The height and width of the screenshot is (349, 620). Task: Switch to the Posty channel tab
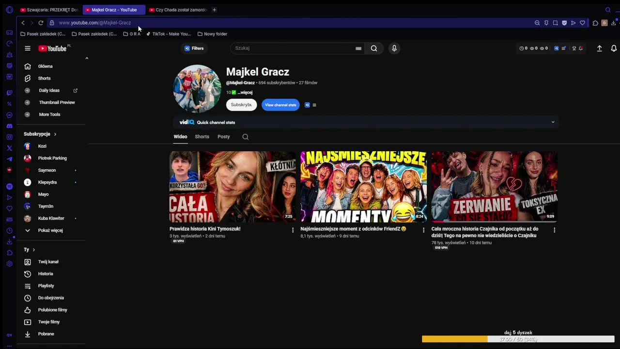(x=224, y=137)
